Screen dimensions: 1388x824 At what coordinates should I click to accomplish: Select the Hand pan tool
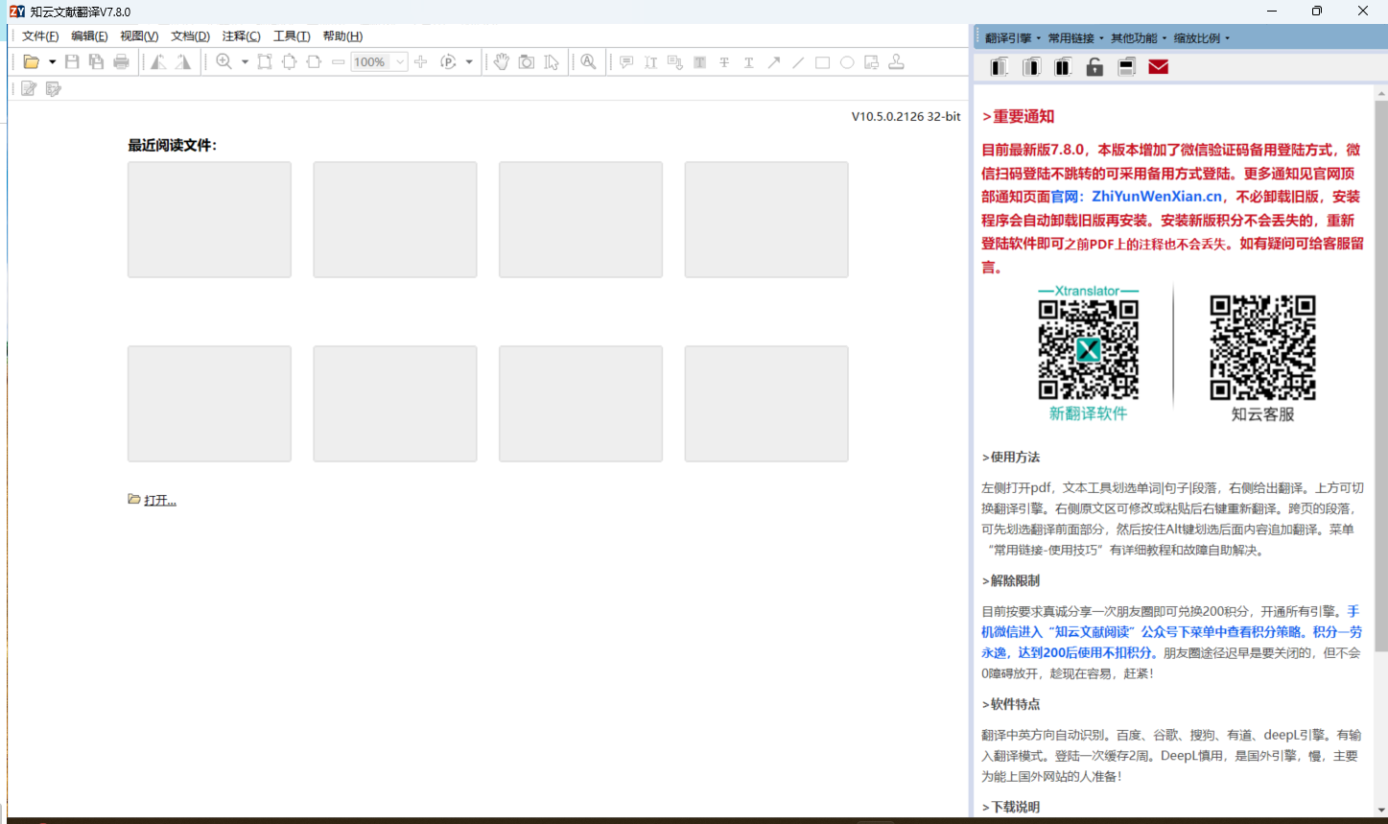click(501, 62)
